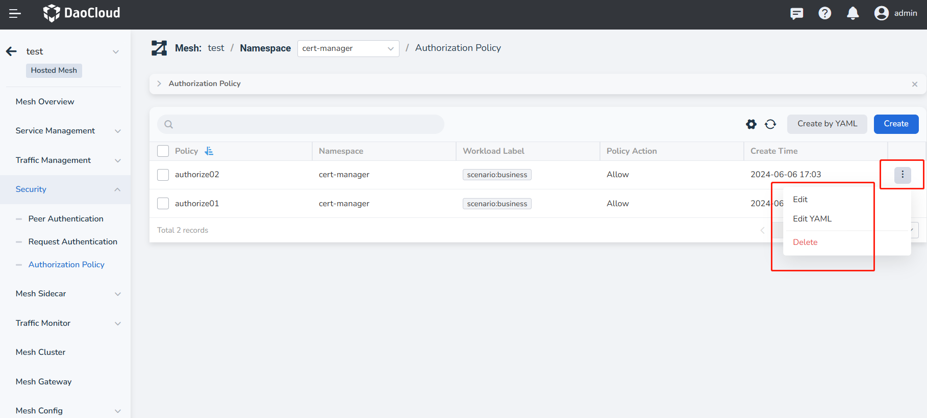Open the cert-manager namespace dropdown
The height and width of the screenshot is (418, 927).
click(x=348, y=48)
